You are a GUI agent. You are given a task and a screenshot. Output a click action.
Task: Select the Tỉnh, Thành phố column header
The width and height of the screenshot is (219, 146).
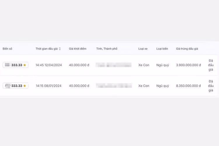[107, 49]
